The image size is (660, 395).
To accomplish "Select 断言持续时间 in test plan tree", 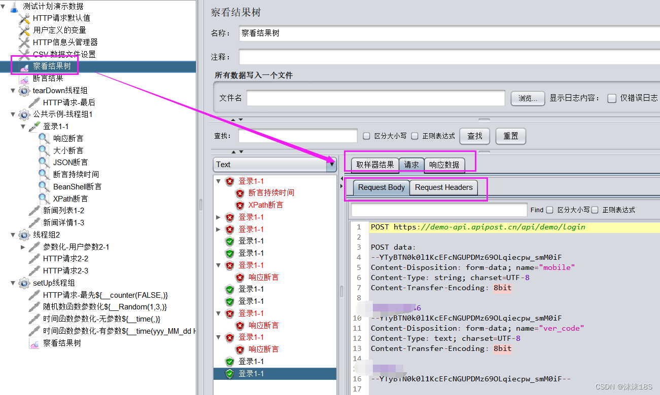I will [x=76, y=174].
